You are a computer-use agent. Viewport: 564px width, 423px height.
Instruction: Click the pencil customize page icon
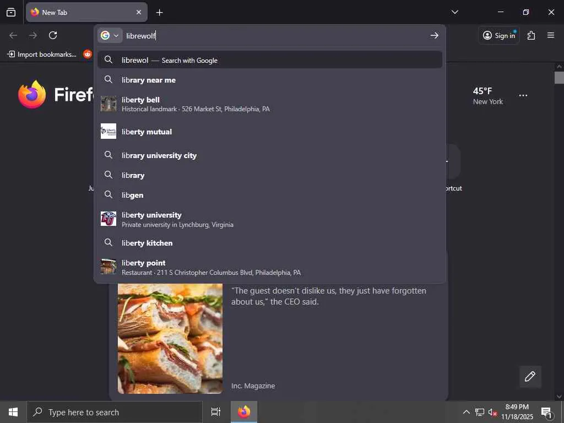[530, 377]
